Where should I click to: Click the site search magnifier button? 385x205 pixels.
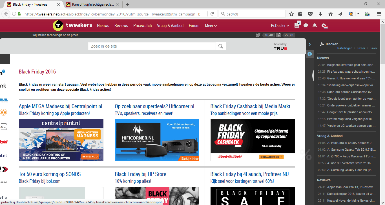[x=221, y=46]
